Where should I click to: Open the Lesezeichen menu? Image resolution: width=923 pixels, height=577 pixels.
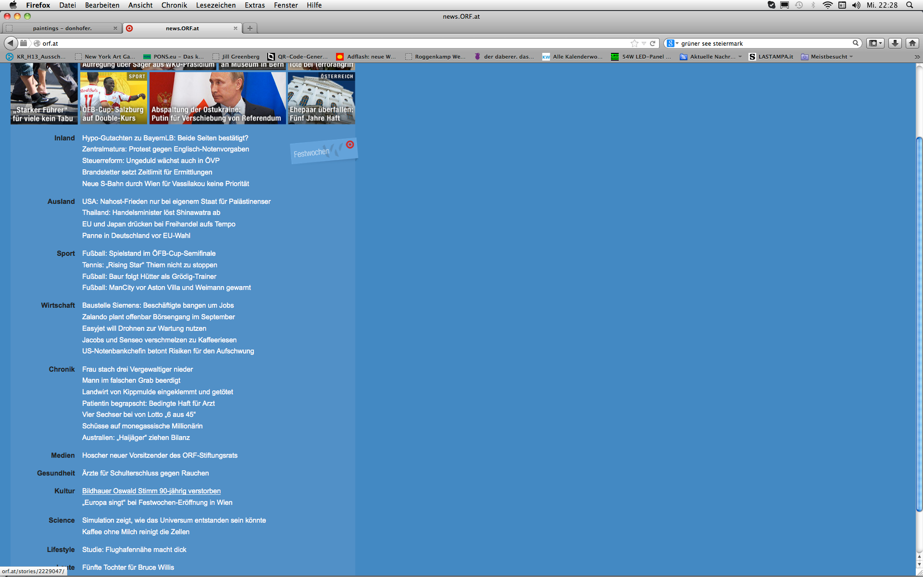pyautogui.click(x=216, y=5)
